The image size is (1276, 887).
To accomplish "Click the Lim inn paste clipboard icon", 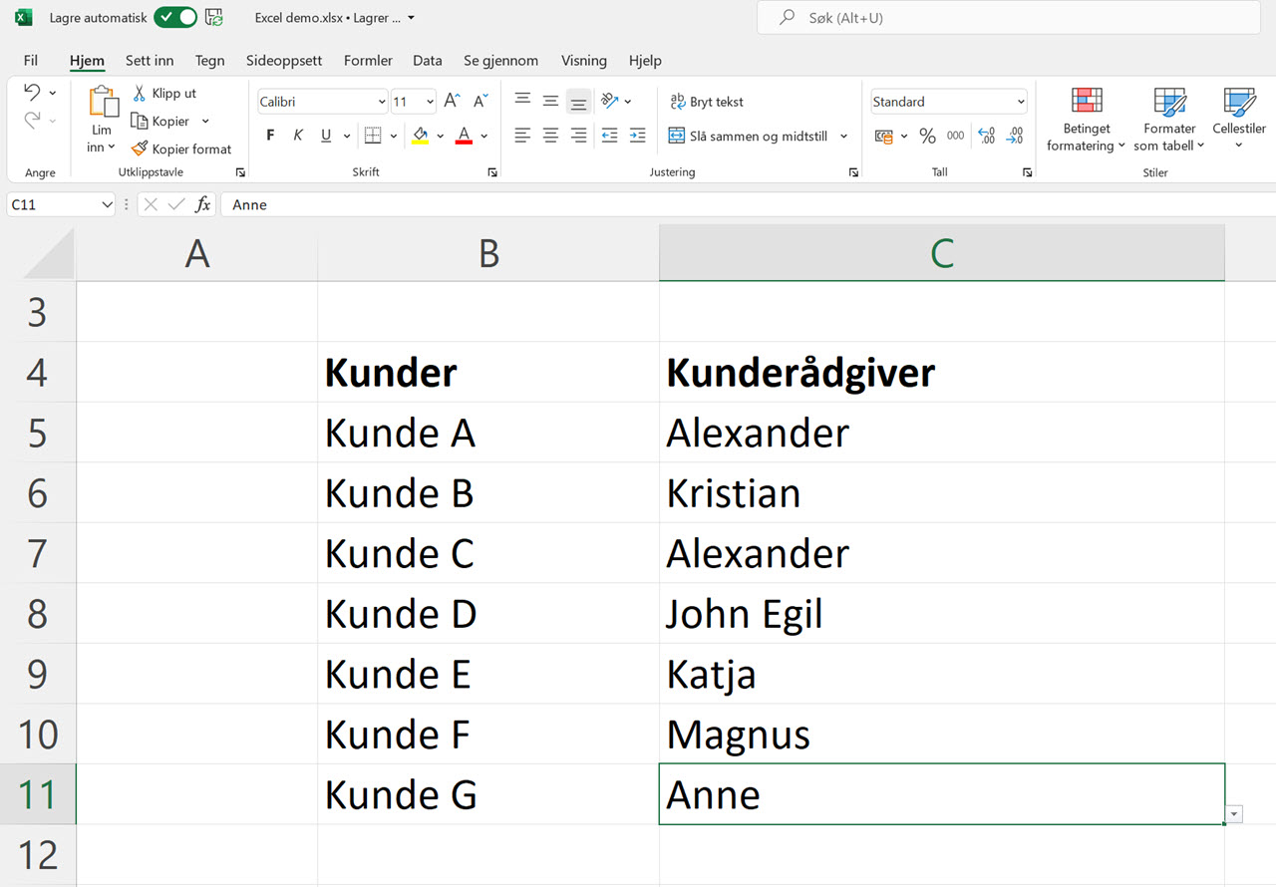I will click(x=103, y=103).
